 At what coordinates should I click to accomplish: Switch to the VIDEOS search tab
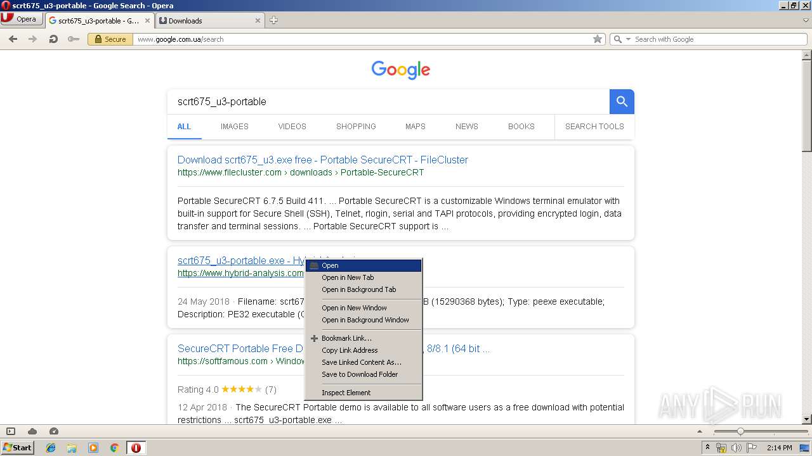[292, 127]
